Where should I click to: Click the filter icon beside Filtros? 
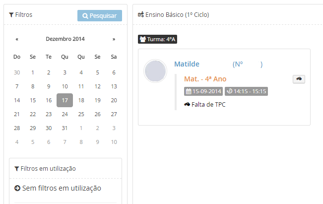(x=11, y=15)
